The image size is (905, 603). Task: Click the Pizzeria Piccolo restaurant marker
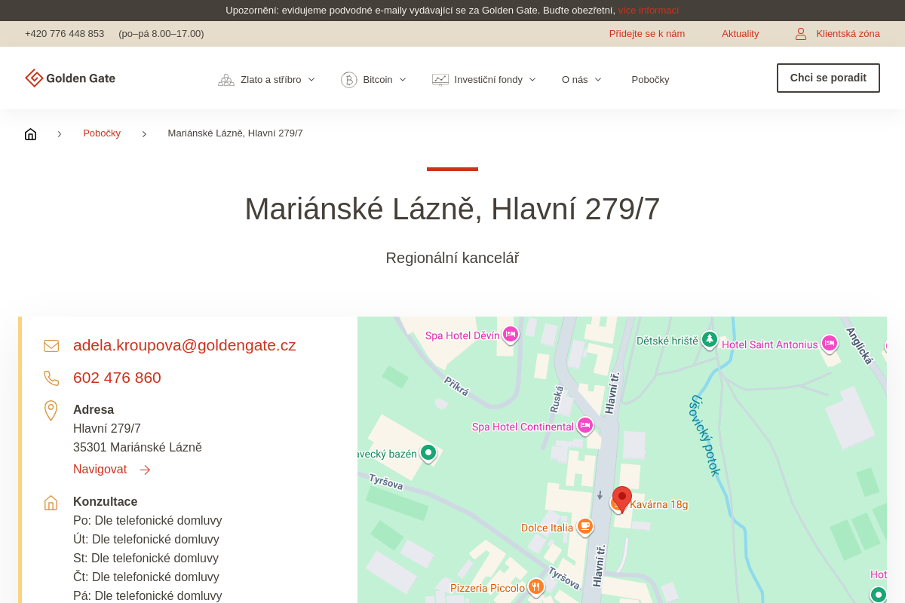click(536, 586)
